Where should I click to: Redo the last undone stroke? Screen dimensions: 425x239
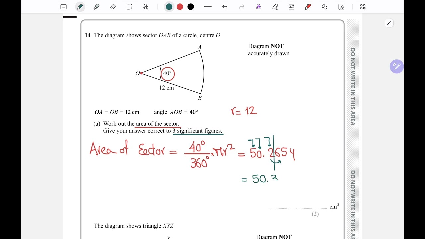[x=242, y=7]
